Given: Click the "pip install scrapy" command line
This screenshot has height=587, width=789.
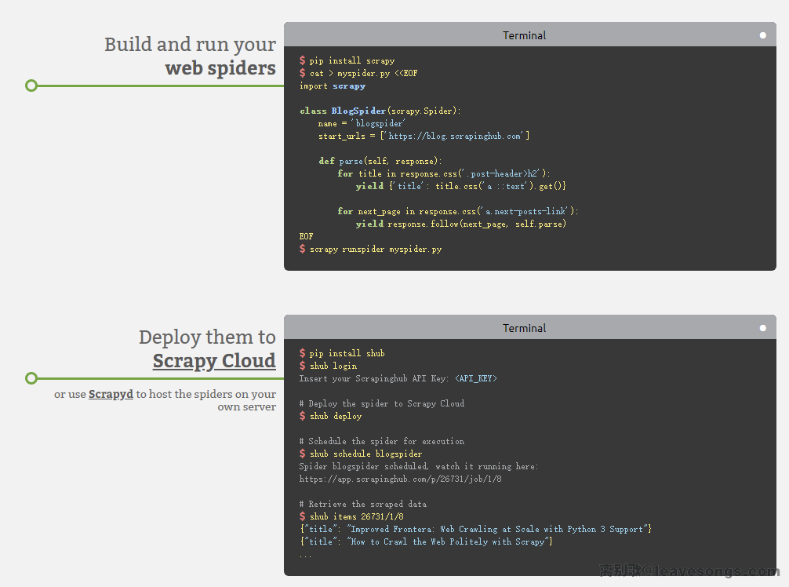Looking at the screenshot, I should click(351, 60).
